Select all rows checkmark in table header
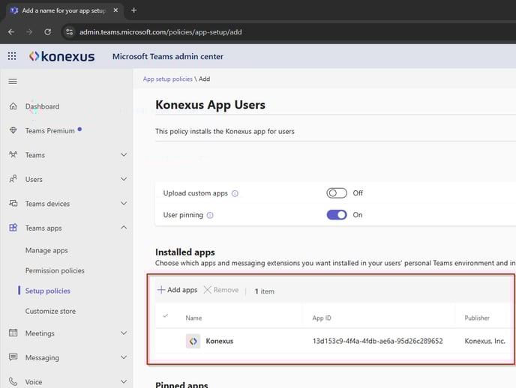Screen dimensions: 516x388 [x=166, y=316]
